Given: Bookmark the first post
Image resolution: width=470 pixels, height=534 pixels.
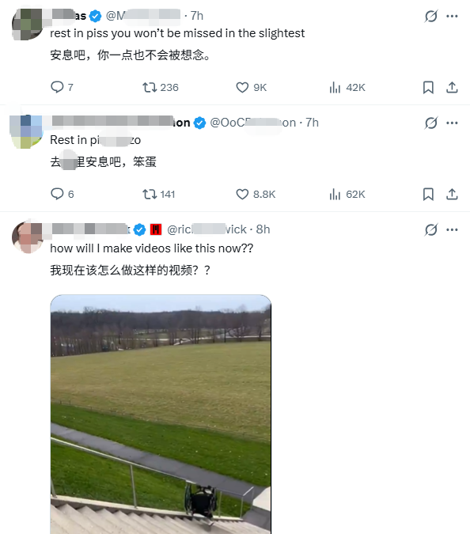Looking at the screenshot, I should click(x=428, y=88).
